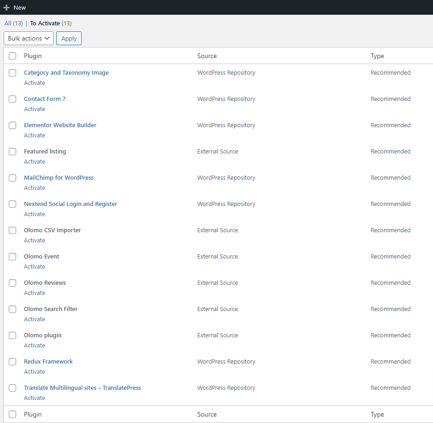
Task: Check the Contact Form 7 checkbox
Action: pyautogui.click(x=12, y=99)
